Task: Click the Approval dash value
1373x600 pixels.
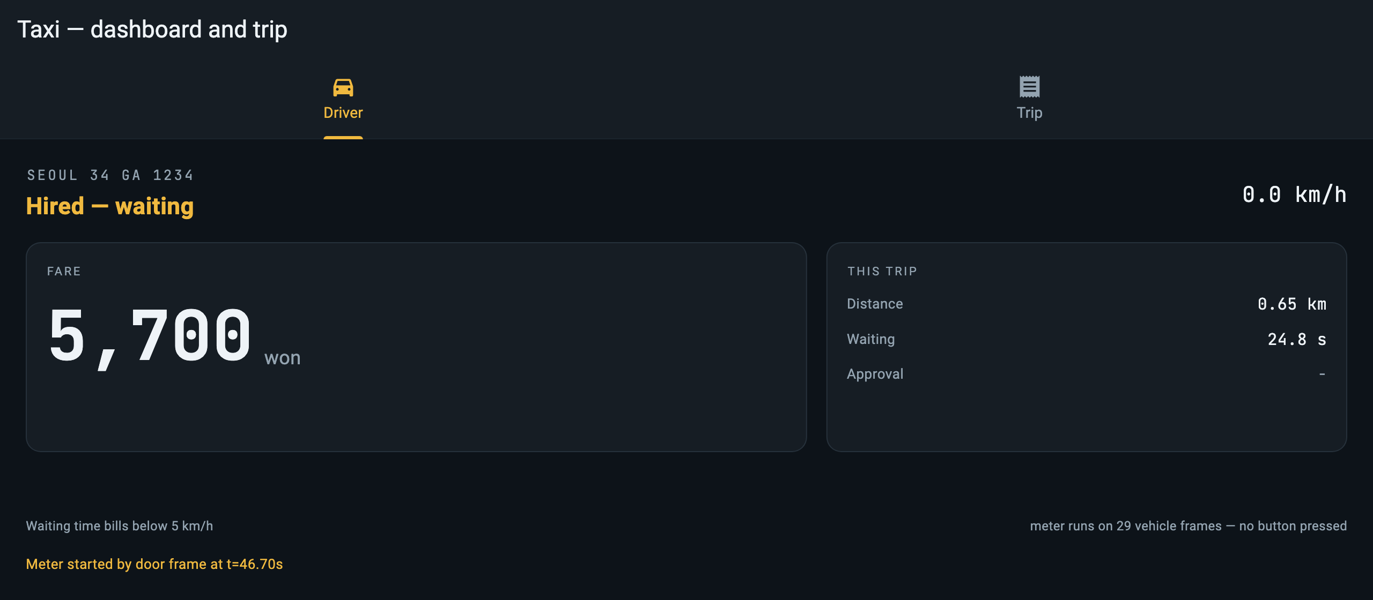Action: [x=1322, y=374]
